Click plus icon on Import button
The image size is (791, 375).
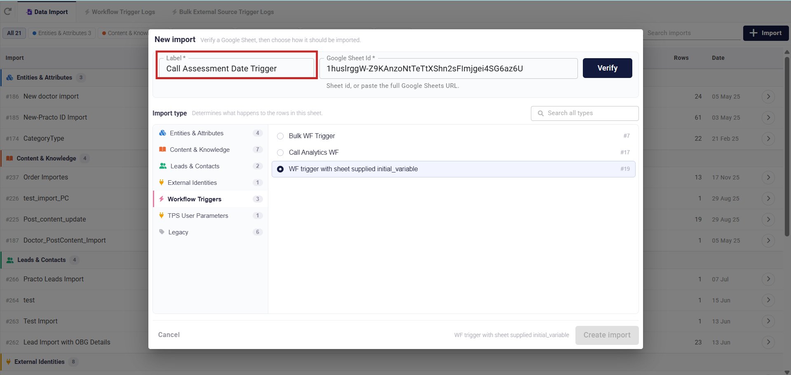pyautogui.click(x=753, y=33)
